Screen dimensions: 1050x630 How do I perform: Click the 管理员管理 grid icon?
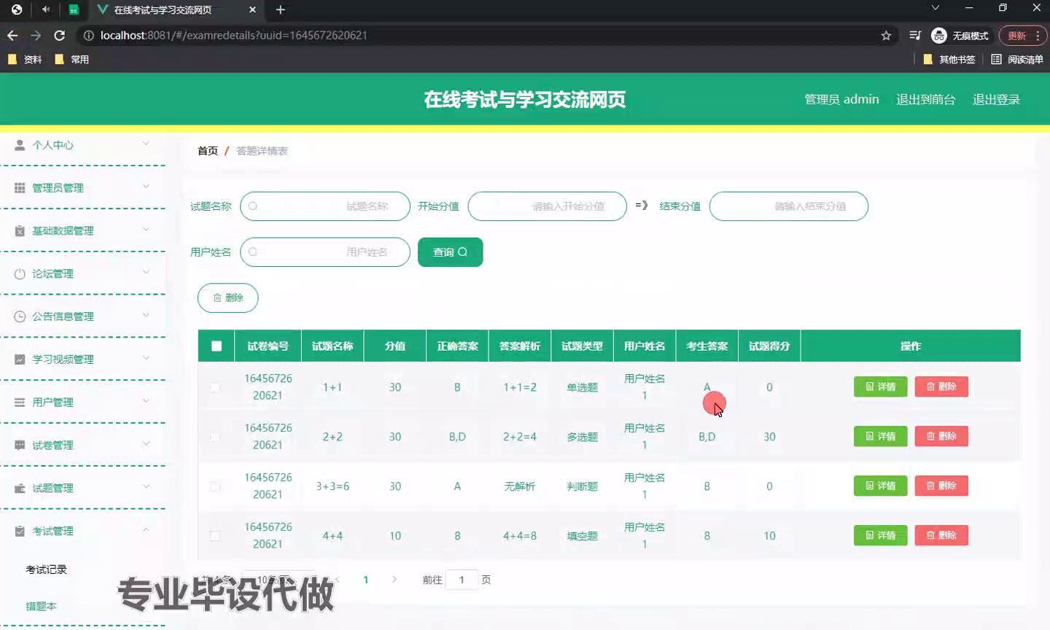20,188
